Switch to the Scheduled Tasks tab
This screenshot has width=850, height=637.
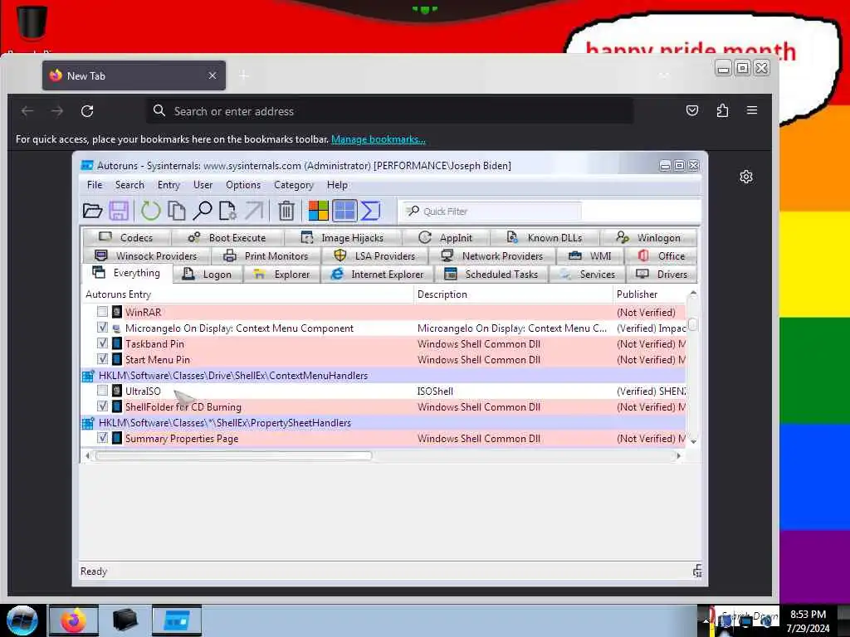coord(491,274)
